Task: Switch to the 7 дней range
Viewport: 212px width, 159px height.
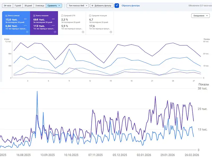Action: click(x=18, y=6)
